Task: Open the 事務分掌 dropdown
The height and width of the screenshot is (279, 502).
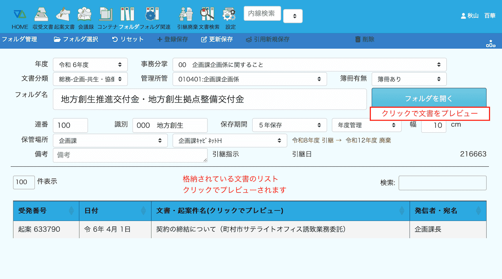Action: [309, 65]
